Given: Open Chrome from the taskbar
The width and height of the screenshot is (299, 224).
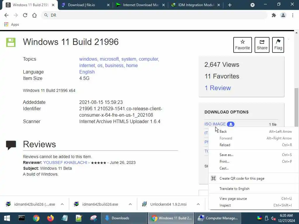Looking at the screenshot, I should 36,218.
